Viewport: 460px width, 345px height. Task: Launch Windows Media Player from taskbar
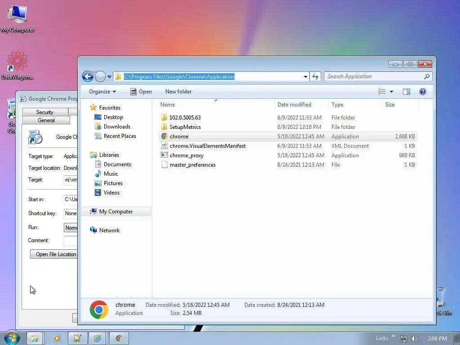coord(57,339)
